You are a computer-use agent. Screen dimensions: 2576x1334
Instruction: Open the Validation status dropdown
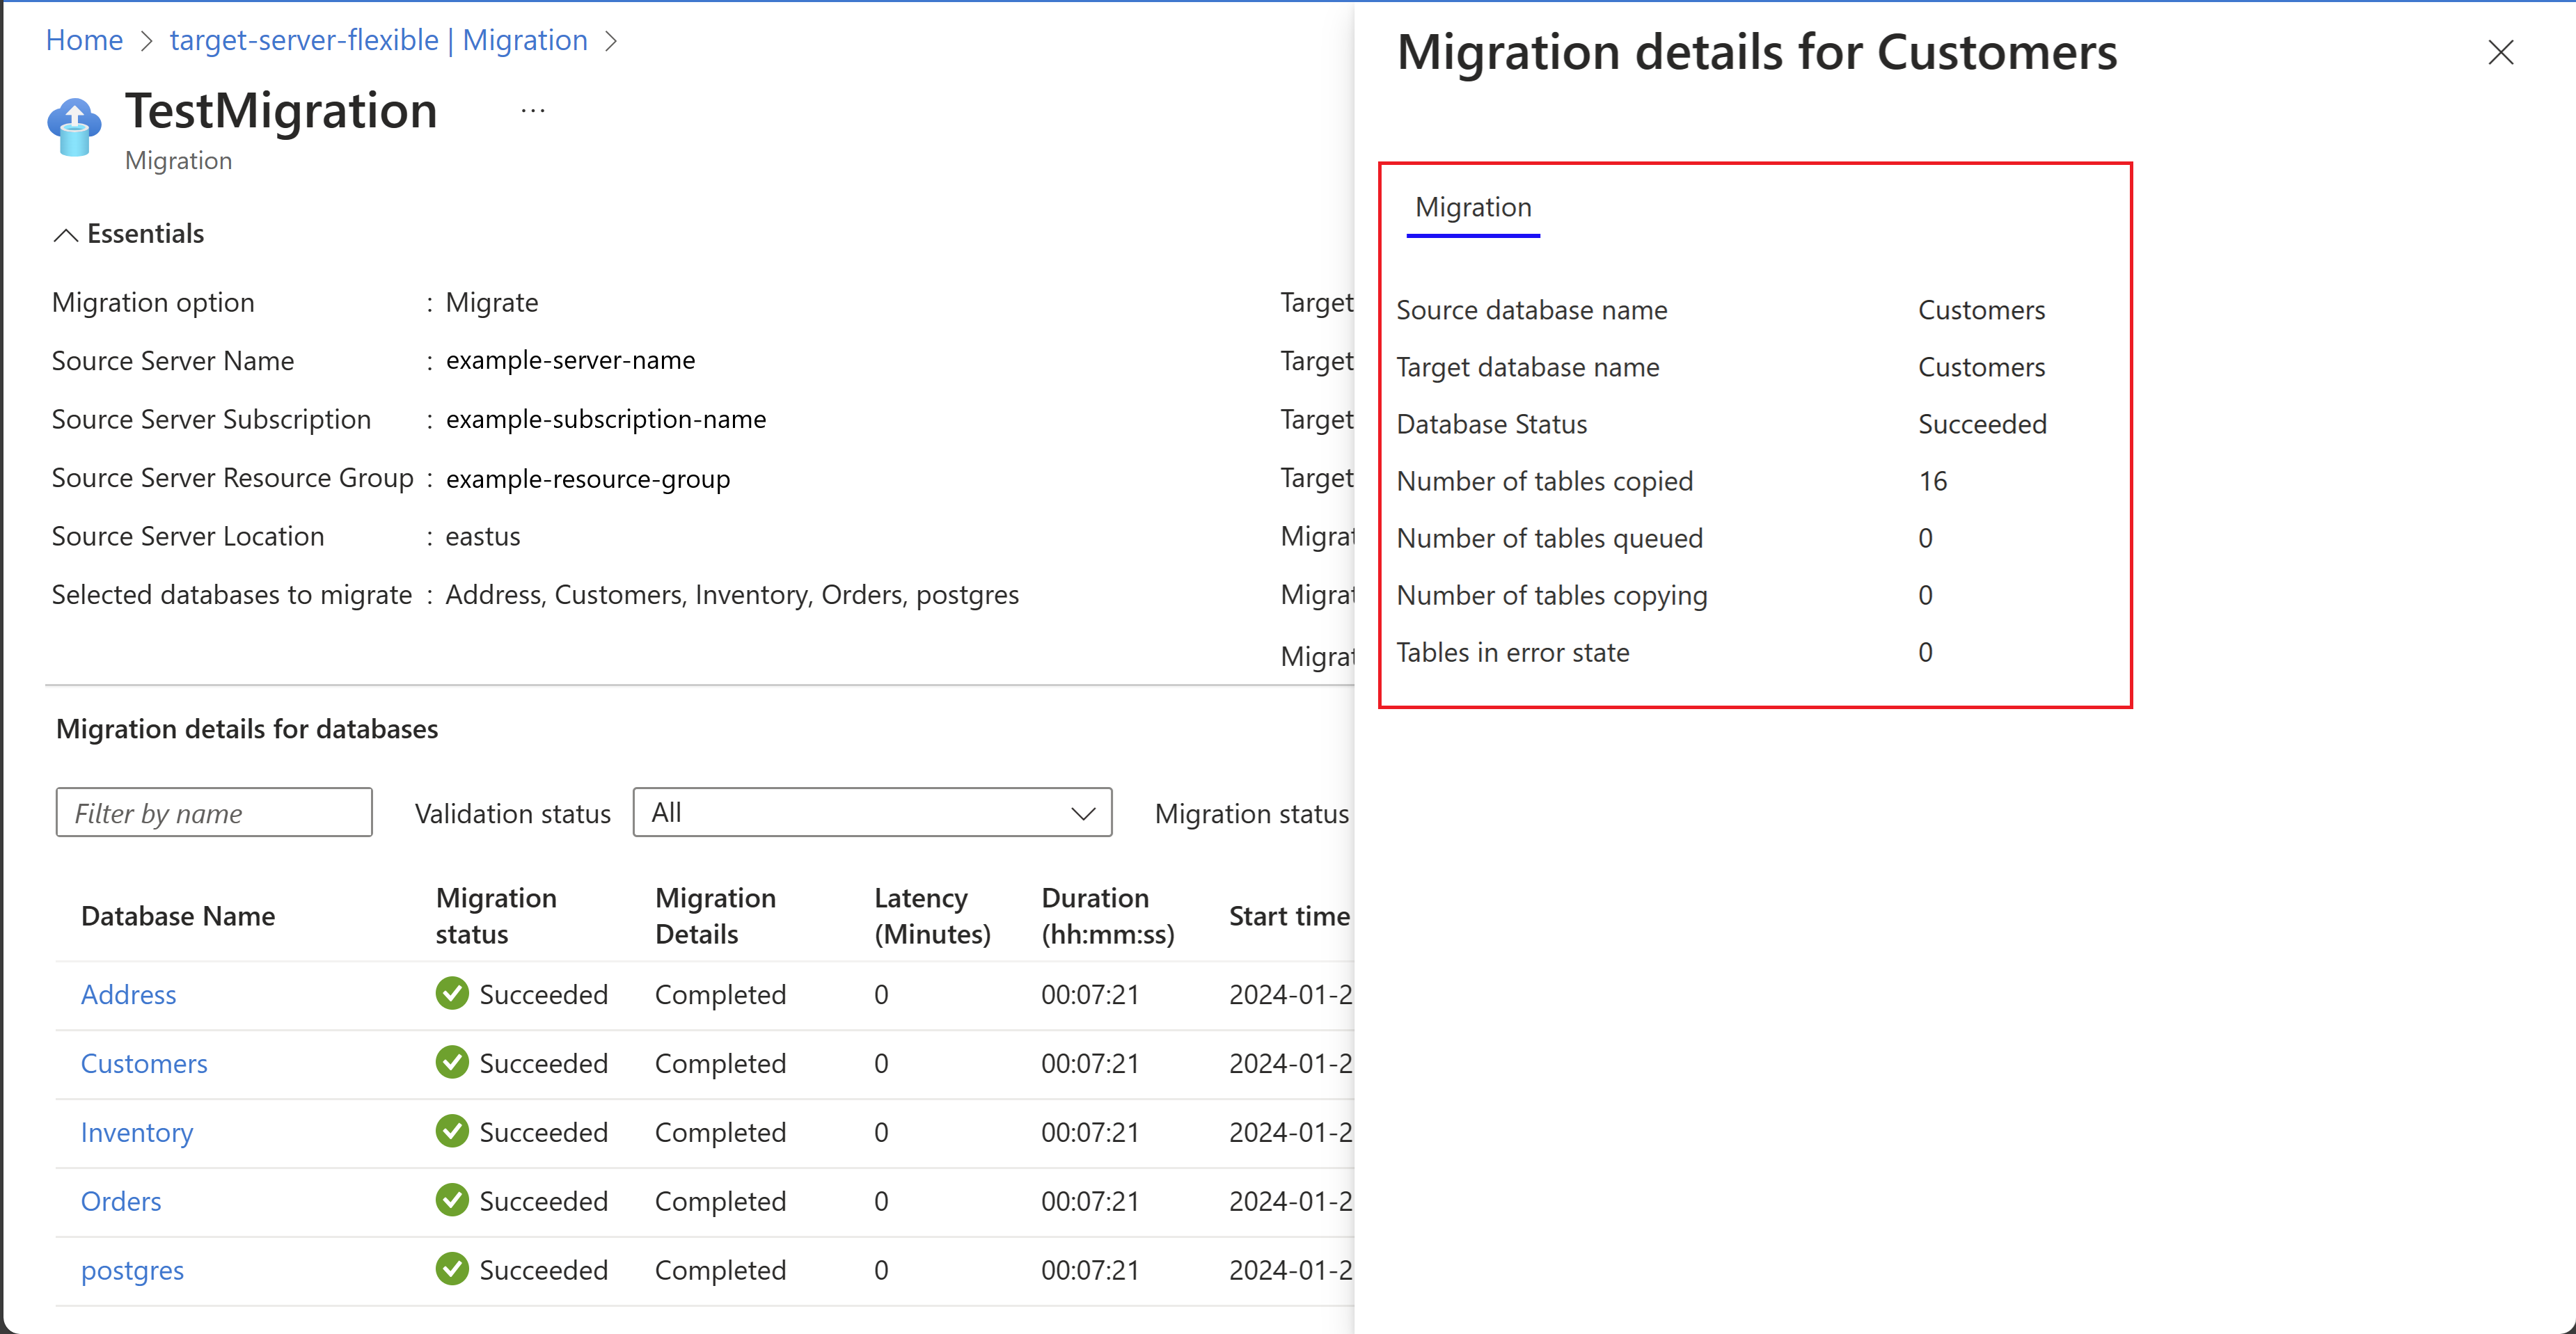coord(871,812)
